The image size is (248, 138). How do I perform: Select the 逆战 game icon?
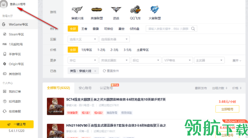coord(116,10)
